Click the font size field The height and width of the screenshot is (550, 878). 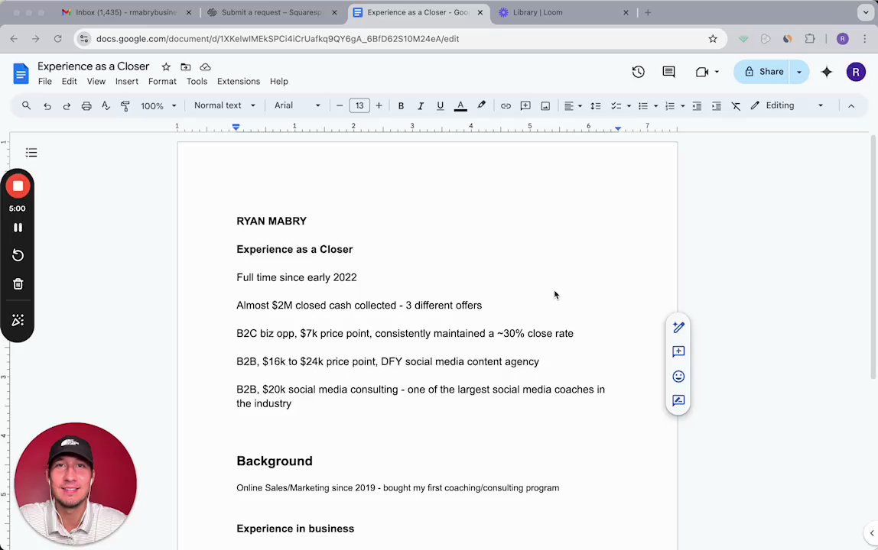point(359,105)
